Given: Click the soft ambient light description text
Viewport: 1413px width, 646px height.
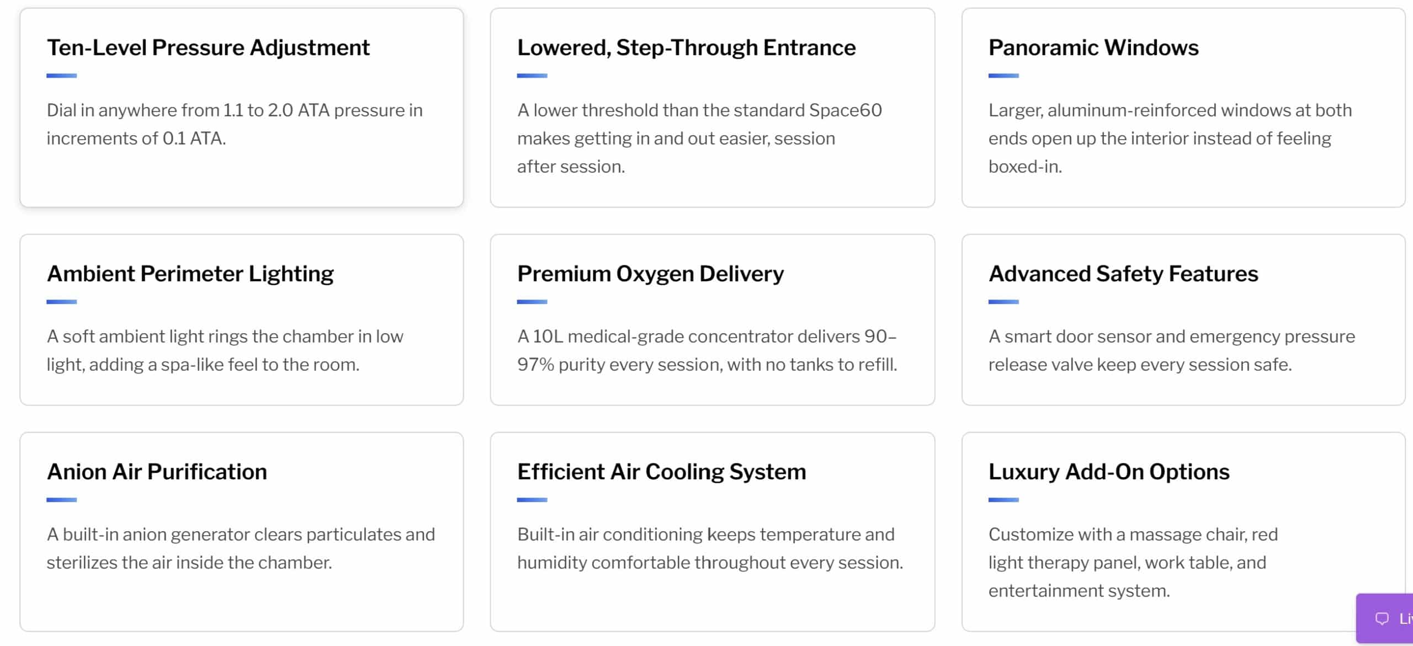Looking at the screenshot, I should 225,350.
